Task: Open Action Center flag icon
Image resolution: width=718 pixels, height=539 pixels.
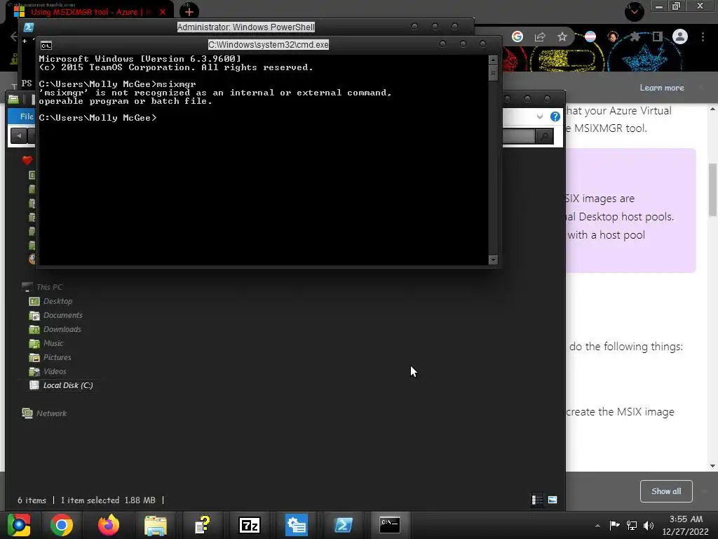Action: click(614, 526)
